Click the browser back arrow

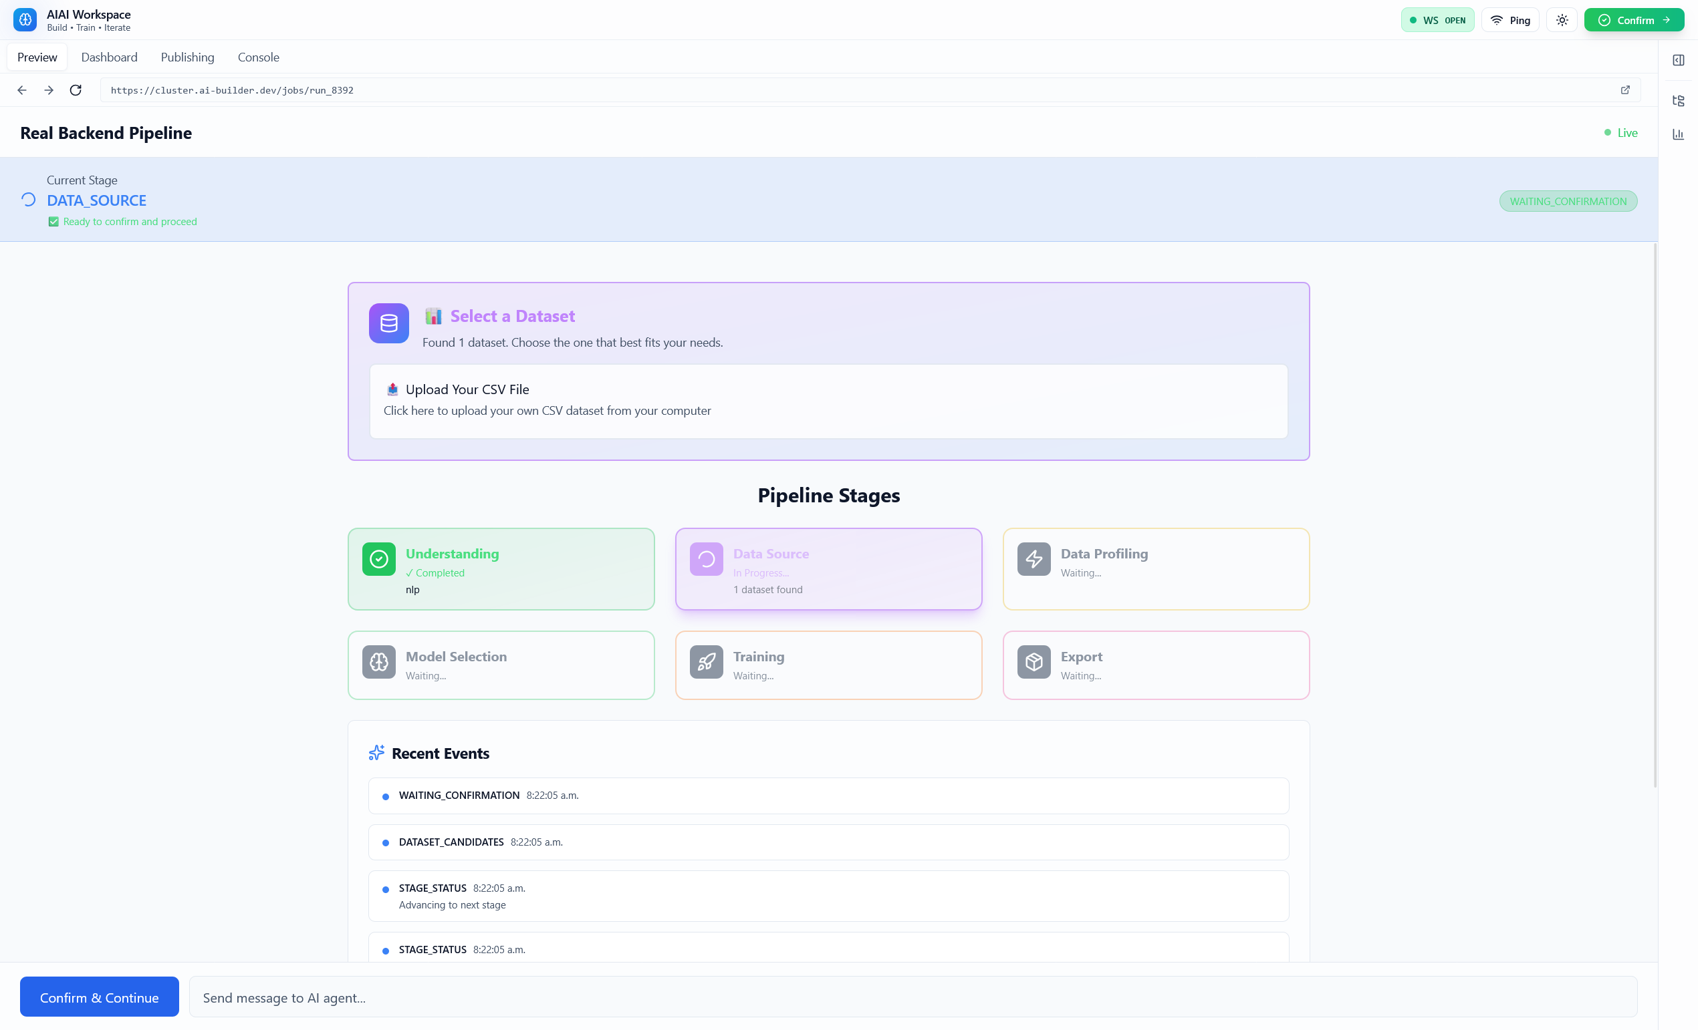click(x=22, y=90)
